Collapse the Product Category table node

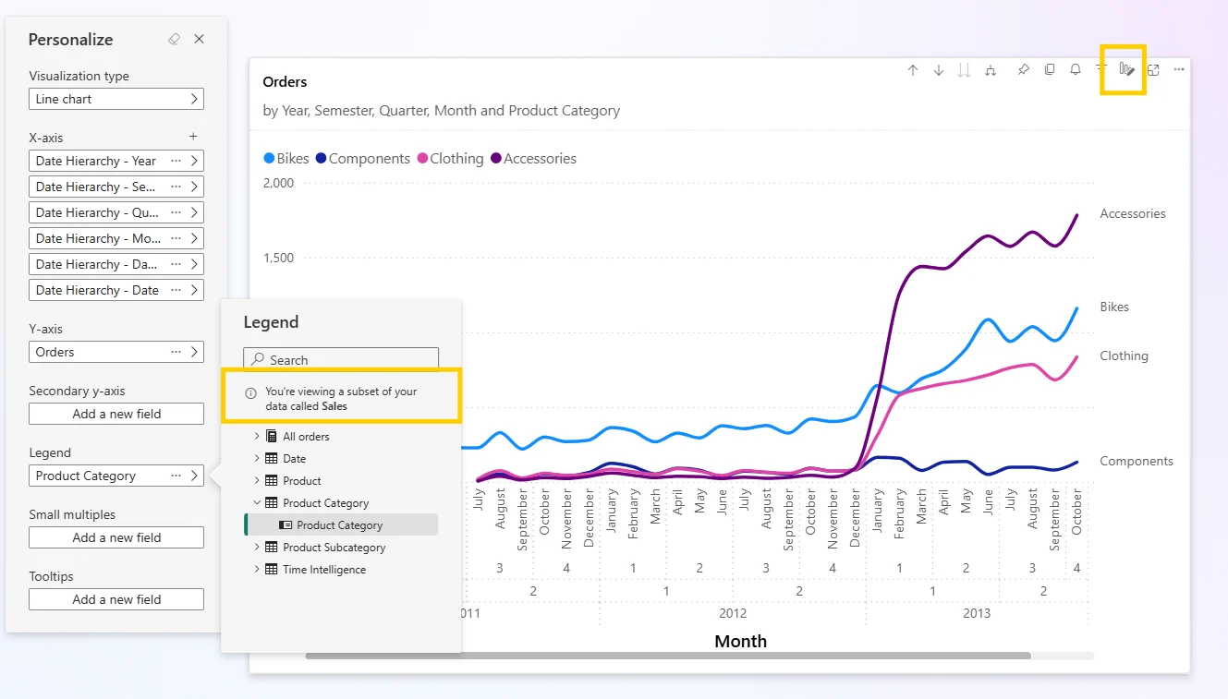click(257, 502)
